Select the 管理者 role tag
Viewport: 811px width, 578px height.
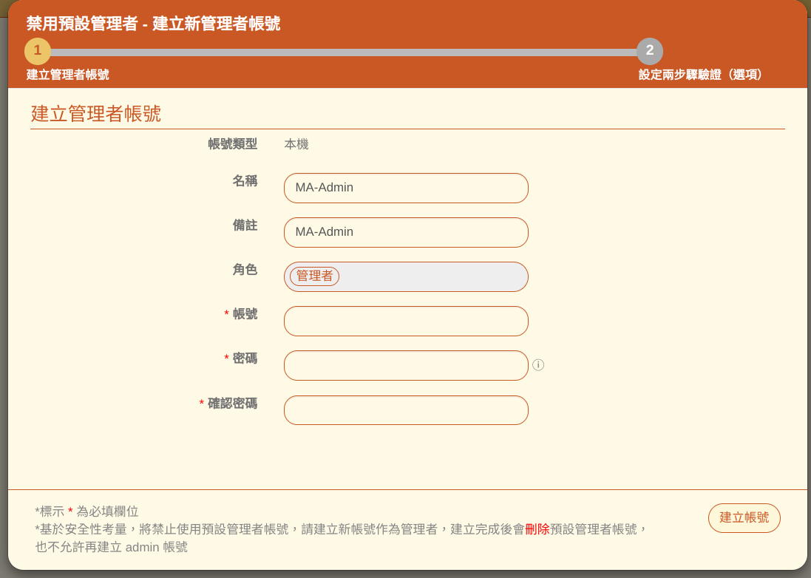pyautogui.click(x=314, y=276)
